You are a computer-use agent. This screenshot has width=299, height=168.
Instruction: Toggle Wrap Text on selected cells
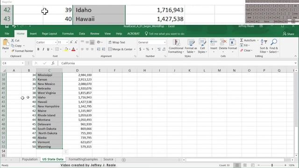coord(117,42)
